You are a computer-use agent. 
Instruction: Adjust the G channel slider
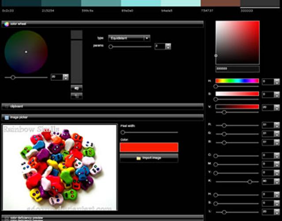[x=224, y=134]
